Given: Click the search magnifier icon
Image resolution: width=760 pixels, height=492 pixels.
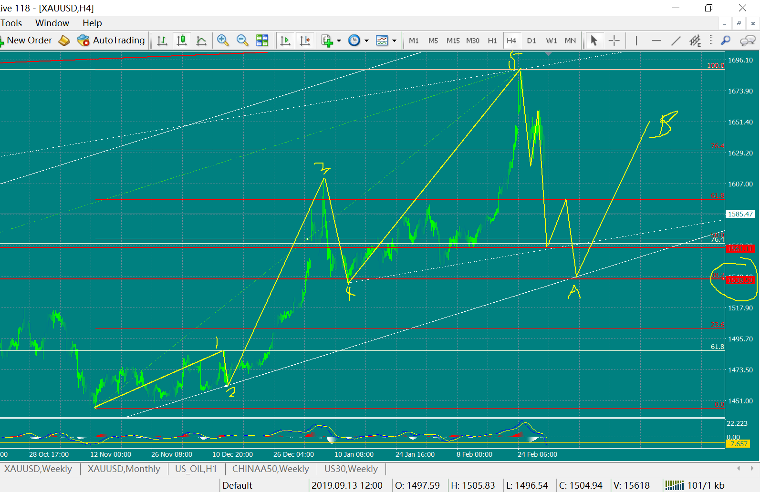Looking at the screenshot, I should (x=726, y=41).
